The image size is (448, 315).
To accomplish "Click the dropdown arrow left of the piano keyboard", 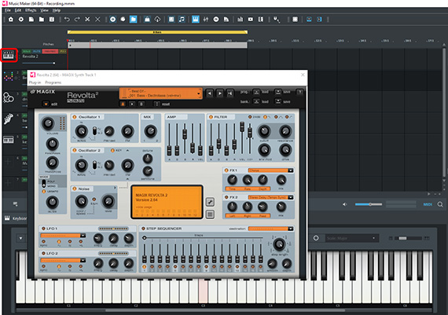I will point(21,238).
